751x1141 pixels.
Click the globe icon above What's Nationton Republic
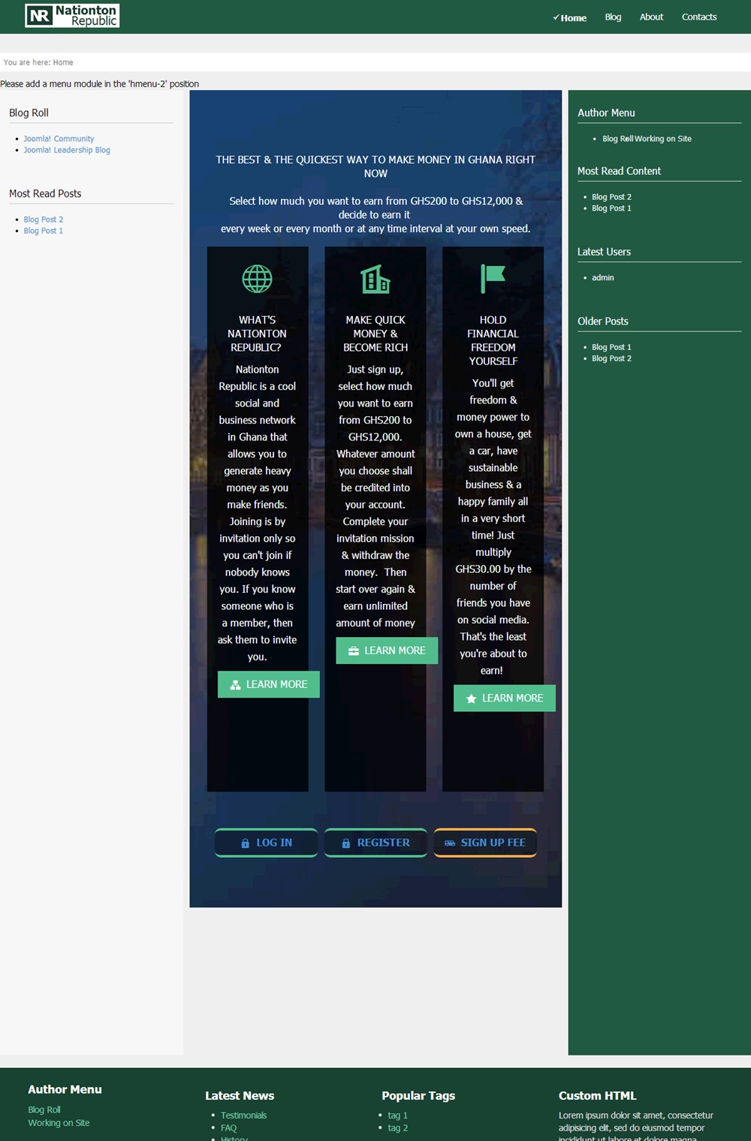click(257, 279)
